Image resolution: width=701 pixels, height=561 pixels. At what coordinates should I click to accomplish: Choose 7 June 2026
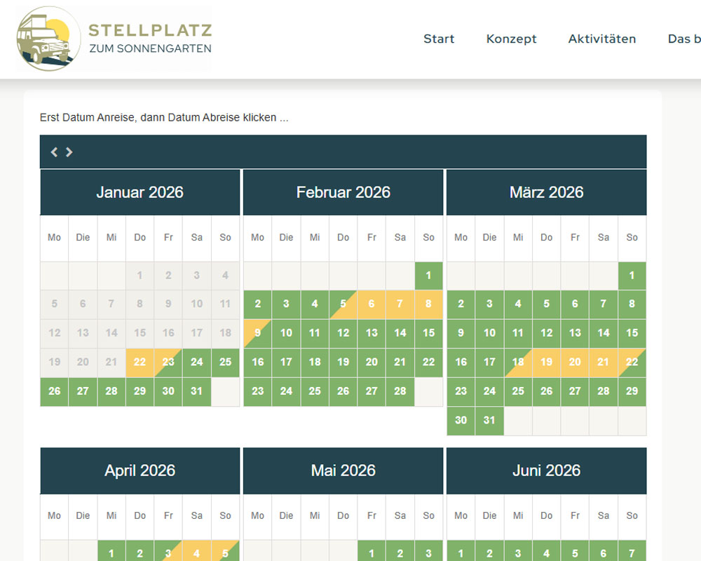632,553
